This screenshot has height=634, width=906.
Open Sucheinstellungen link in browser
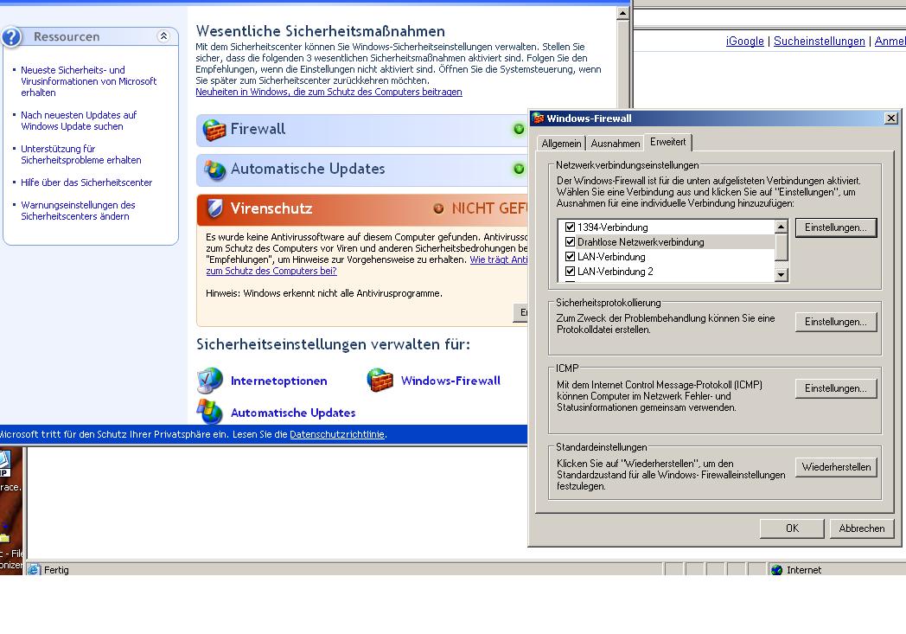point(820,41)
